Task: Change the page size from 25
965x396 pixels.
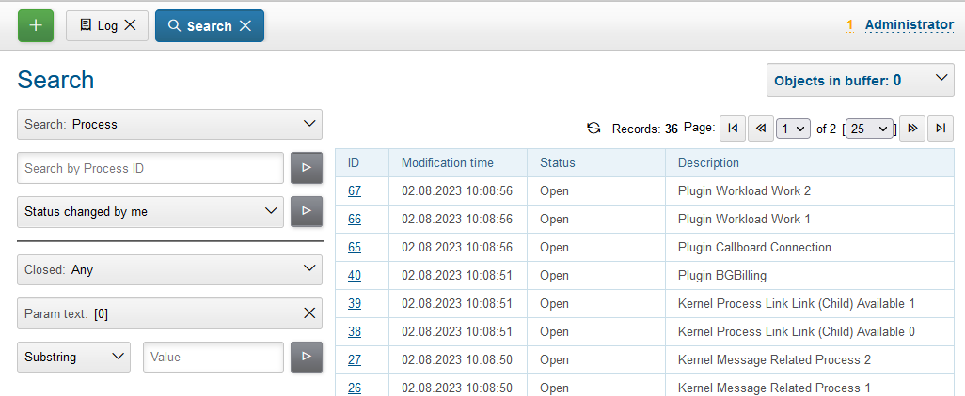Action: tap(869, 129)
